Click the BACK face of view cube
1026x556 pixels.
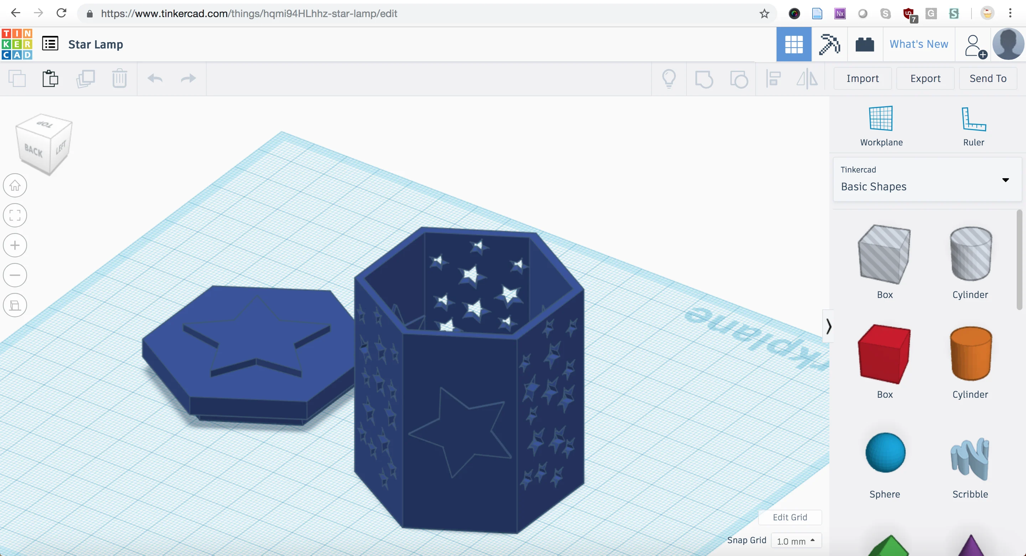33,150
